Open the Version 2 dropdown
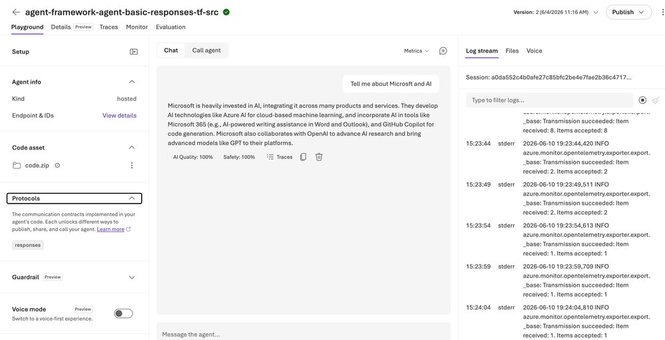Viewport: 665px width, 340px height. coord(556,12)
